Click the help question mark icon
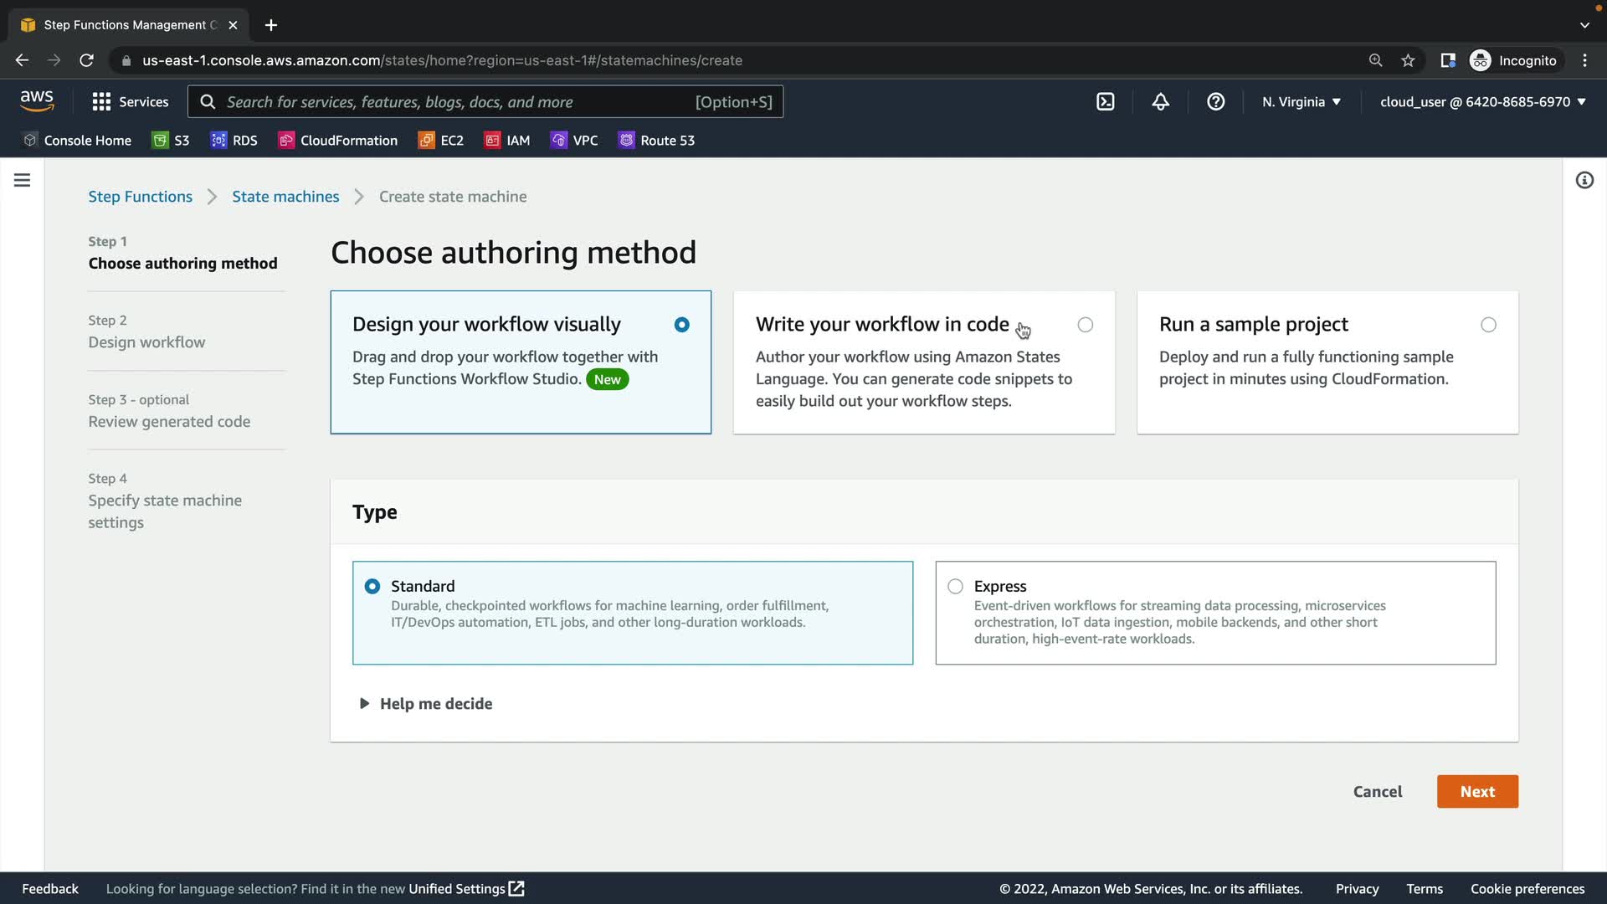The height and width of the screenshot is (904, 1607). pyautogui.click(x=1215, y=102)
